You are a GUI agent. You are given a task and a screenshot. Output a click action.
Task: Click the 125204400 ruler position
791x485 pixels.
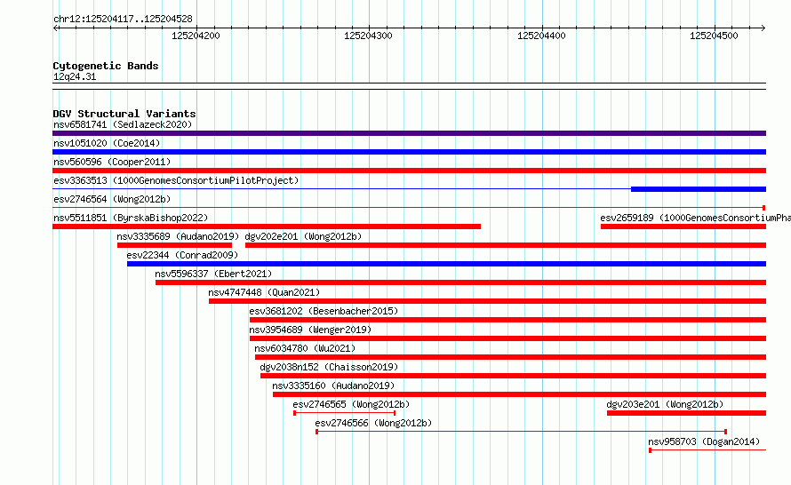point(541,36)
